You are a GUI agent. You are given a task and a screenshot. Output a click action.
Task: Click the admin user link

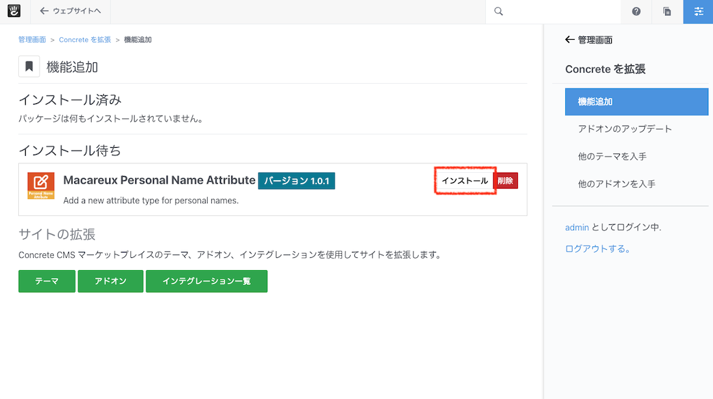click(577, 227)
